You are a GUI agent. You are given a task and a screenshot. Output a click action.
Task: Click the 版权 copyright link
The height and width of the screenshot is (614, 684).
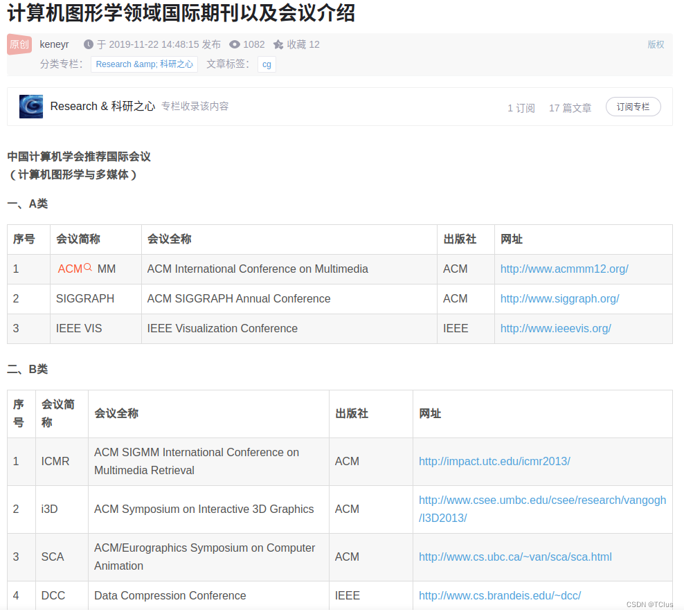pyautogui.click(x=656, y=44)
